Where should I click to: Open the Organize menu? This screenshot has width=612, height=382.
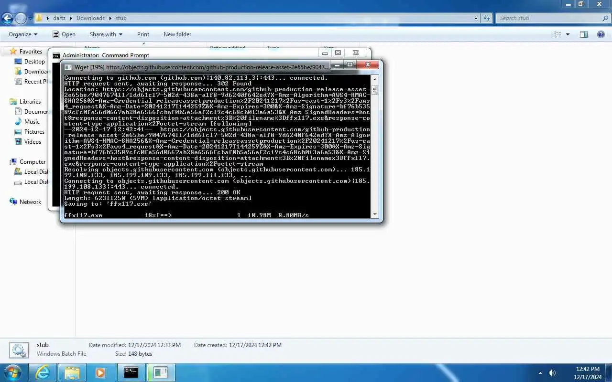[23, 34]
